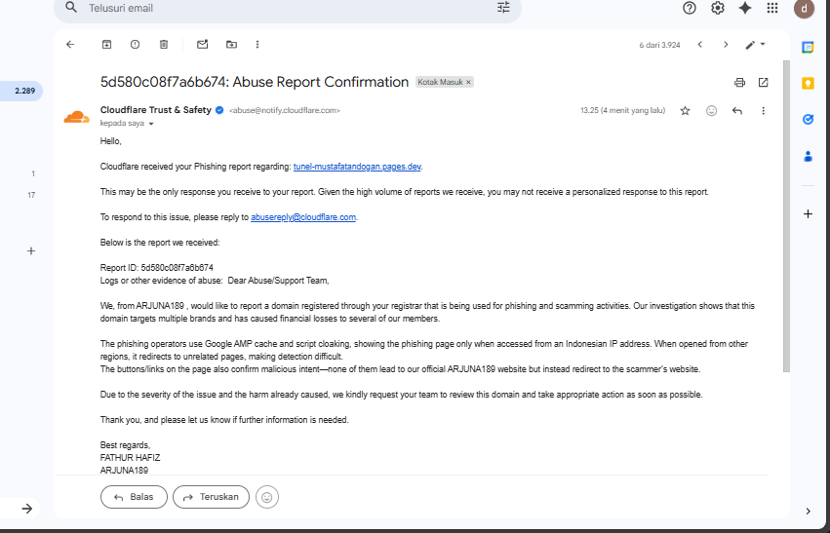This screenshot has height=533, width=830.
Task: Go to newer email arrow
Action: click(699, 45)
